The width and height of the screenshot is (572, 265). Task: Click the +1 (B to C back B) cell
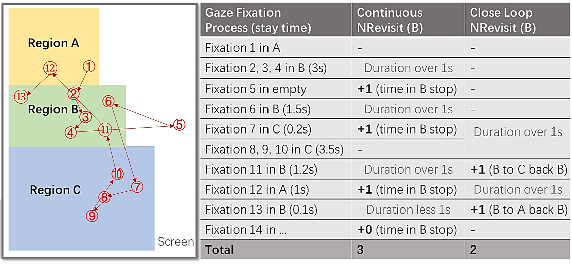(x=518, y=169)
